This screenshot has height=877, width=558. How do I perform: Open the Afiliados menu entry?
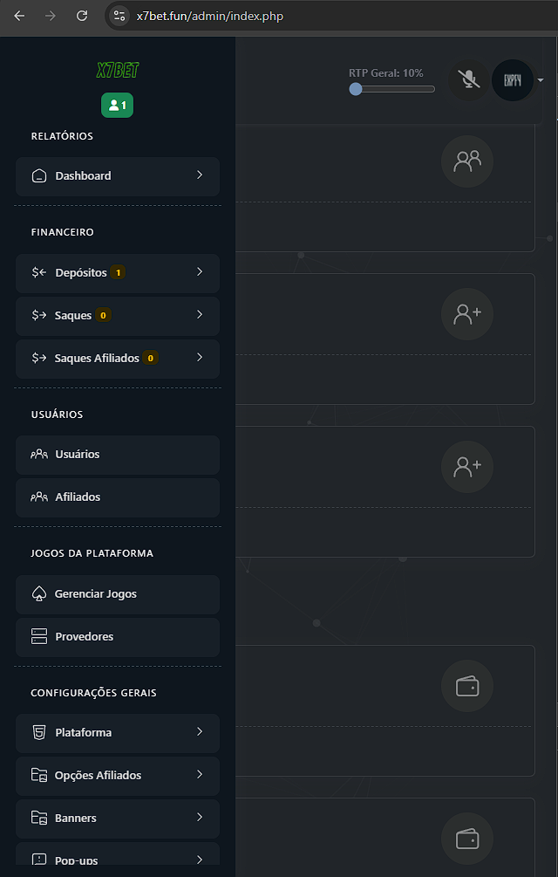pos(118,497)
